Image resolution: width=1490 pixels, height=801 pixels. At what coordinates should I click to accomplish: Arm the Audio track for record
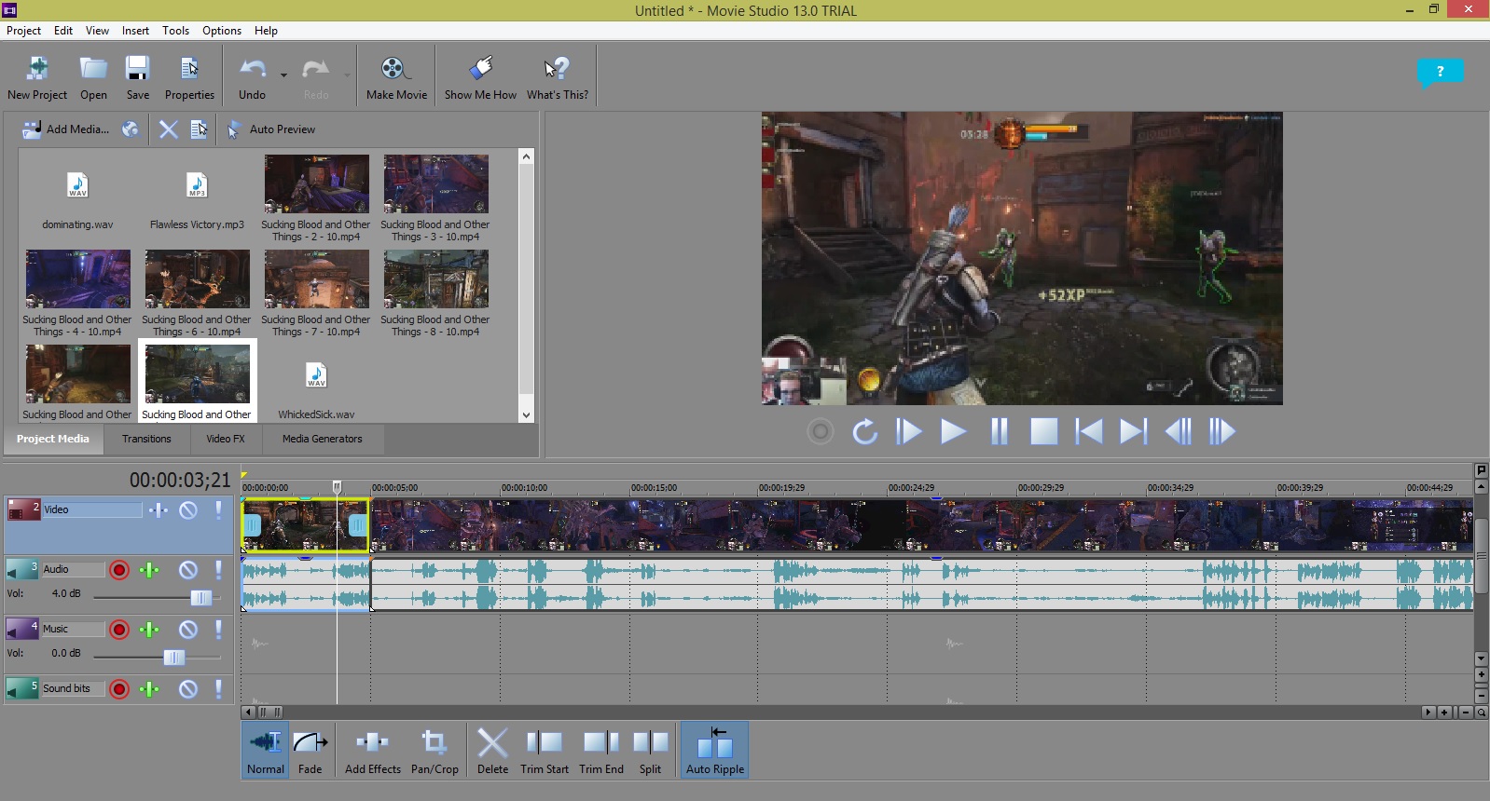tap(119, 570)
